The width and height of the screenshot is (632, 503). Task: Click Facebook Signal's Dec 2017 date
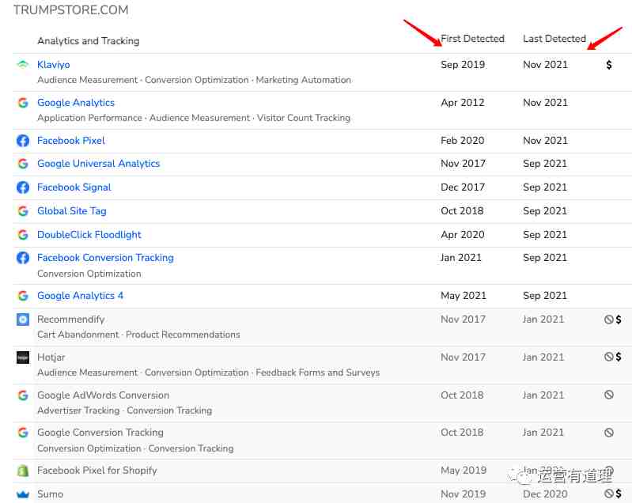point(463,187)
